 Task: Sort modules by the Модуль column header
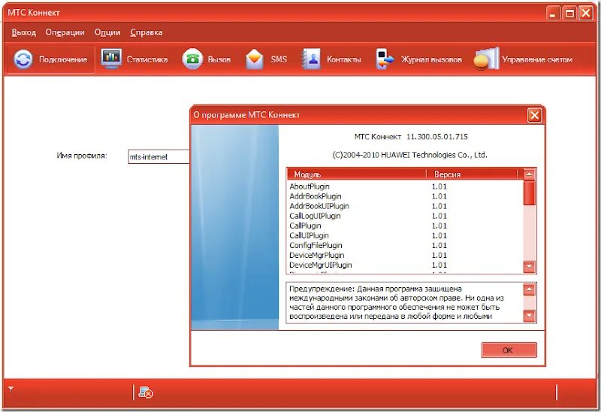point(356,174)
